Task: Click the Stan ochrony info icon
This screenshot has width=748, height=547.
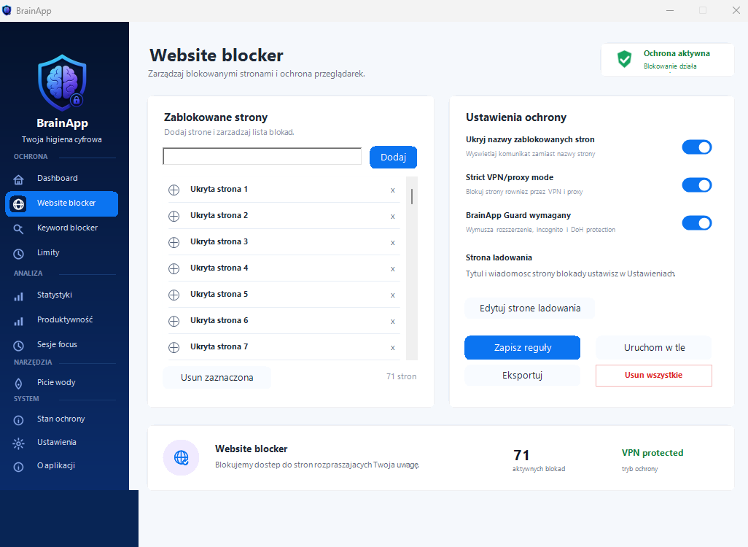Action: [19, 421]
